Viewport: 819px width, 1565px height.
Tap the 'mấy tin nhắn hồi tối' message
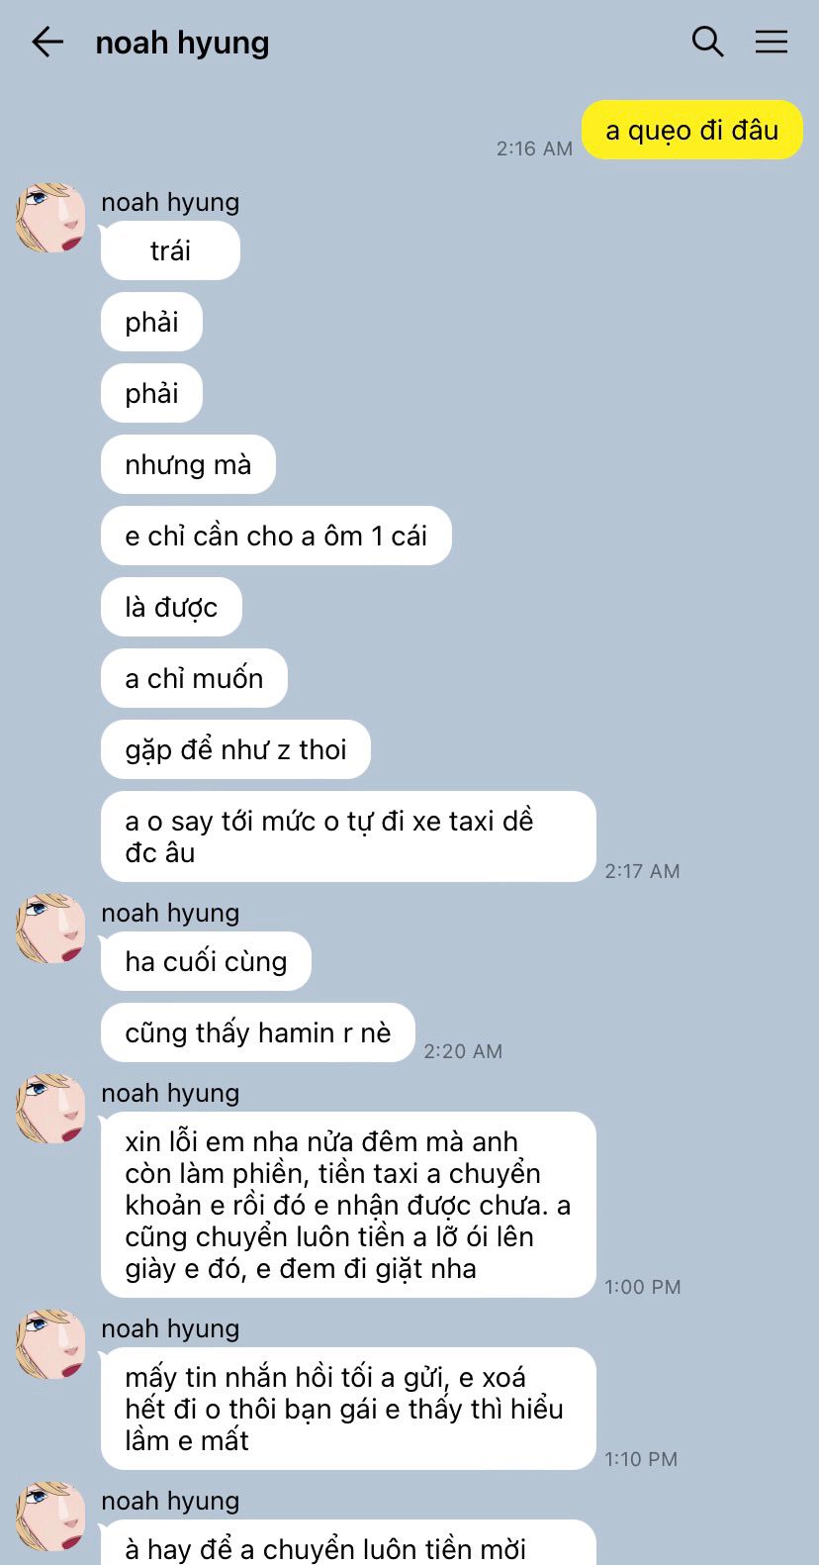348,1409
